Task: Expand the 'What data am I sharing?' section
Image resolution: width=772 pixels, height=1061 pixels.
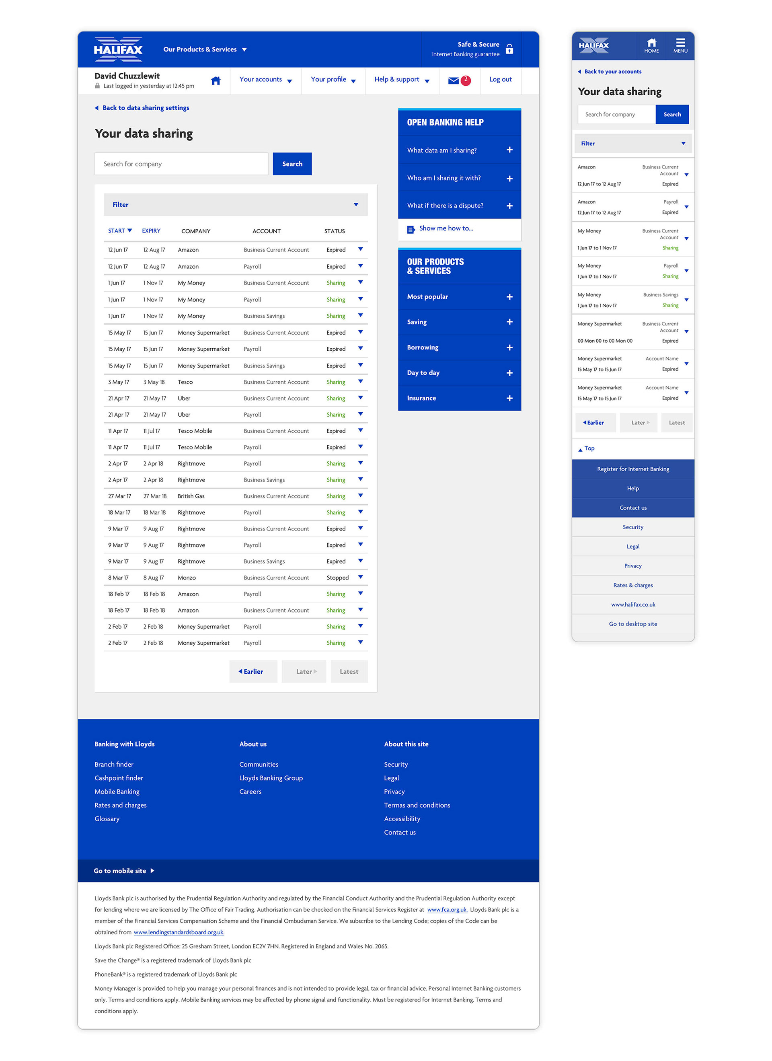Action: tap(509, 150)
